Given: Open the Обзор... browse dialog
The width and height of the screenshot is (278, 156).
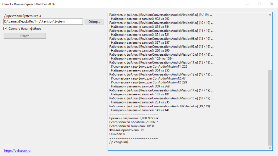Looking at the screenshot, I should point(94,22).
